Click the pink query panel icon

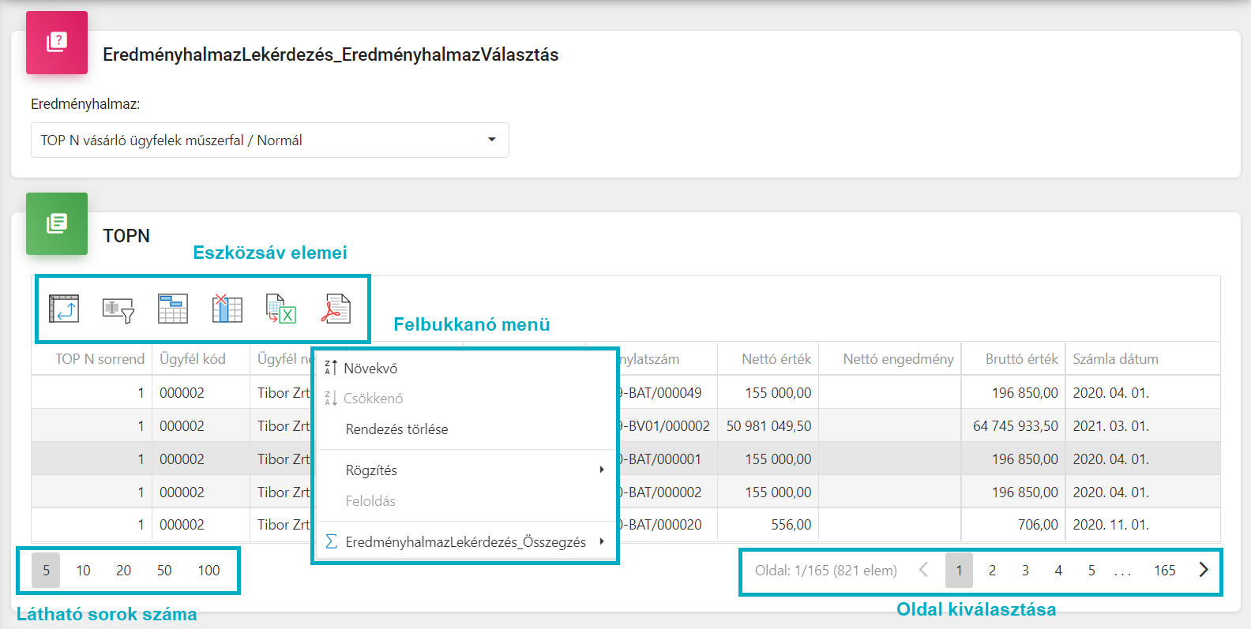(57, 43)
